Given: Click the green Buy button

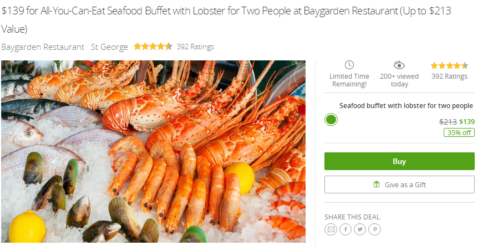Looking at the screenshot, I should 399,161.
